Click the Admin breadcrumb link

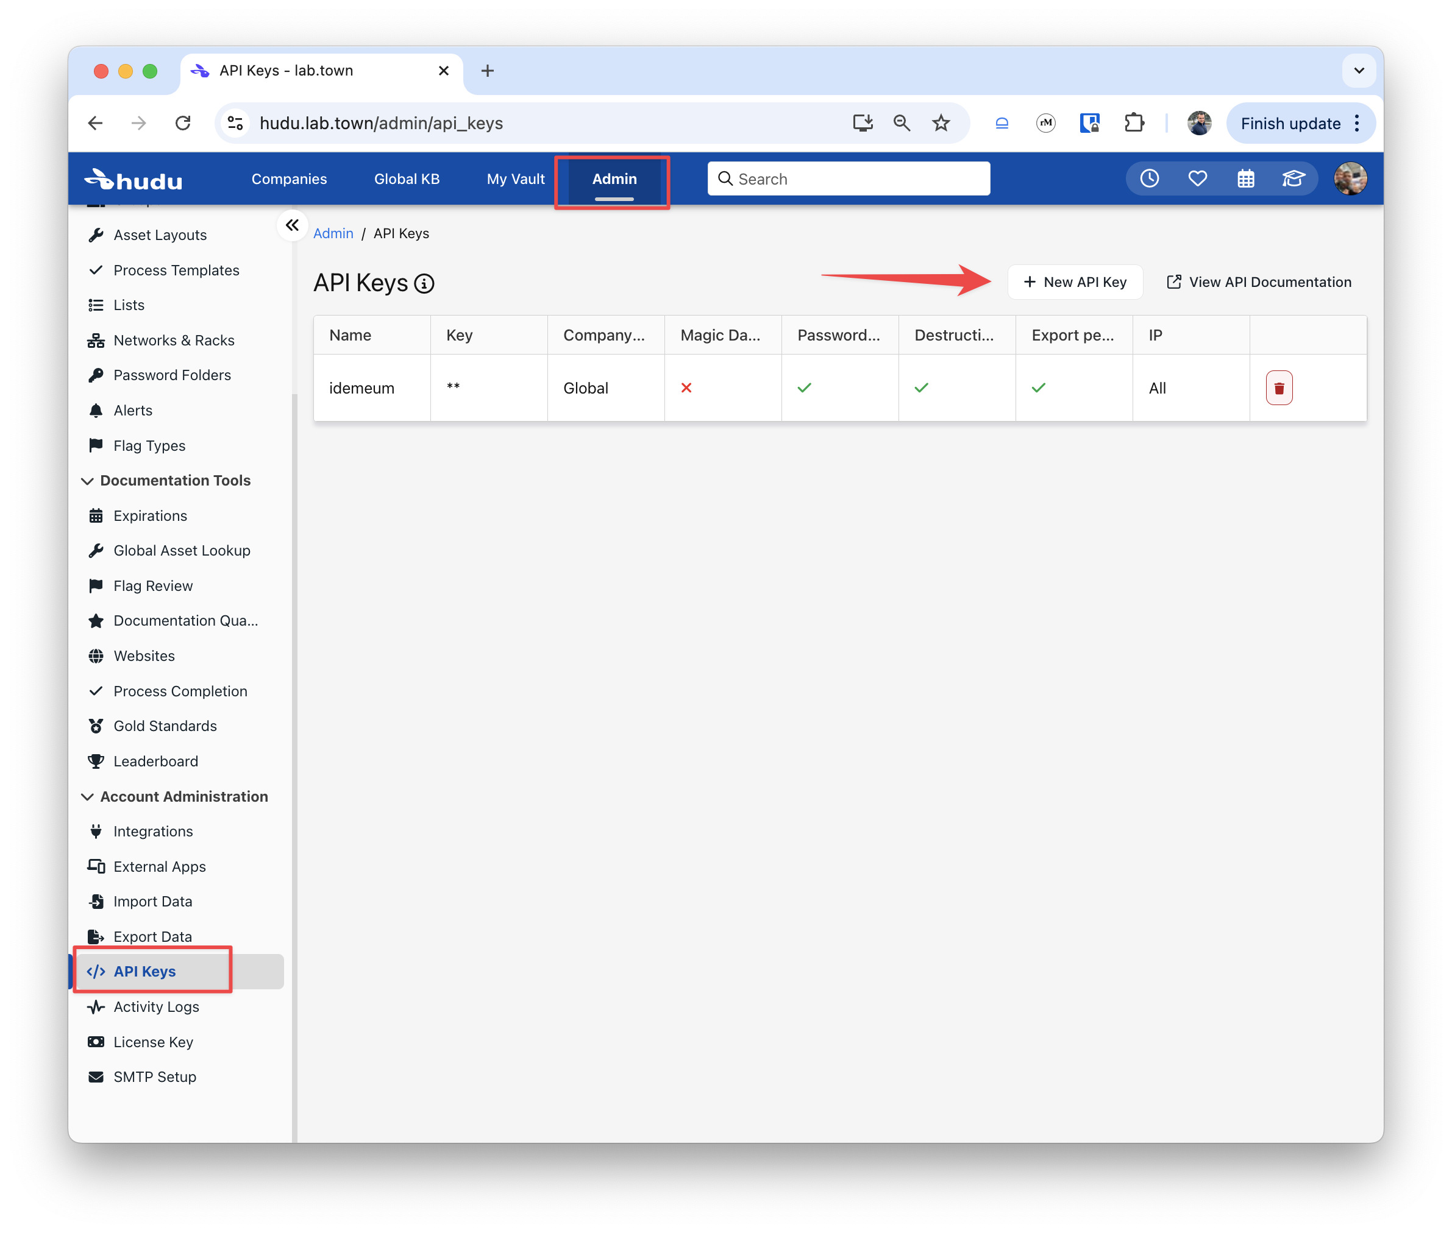333,233
